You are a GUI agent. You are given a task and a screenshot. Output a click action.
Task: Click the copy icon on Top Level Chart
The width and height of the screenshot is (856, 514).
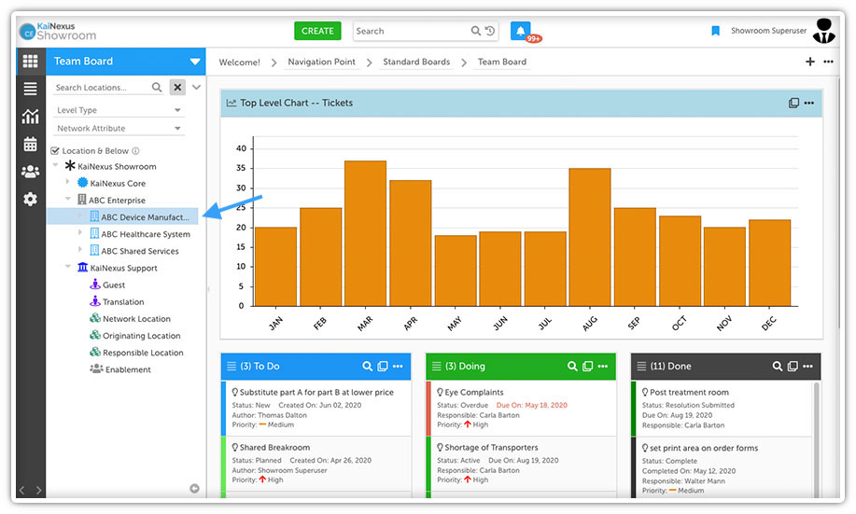793,103
